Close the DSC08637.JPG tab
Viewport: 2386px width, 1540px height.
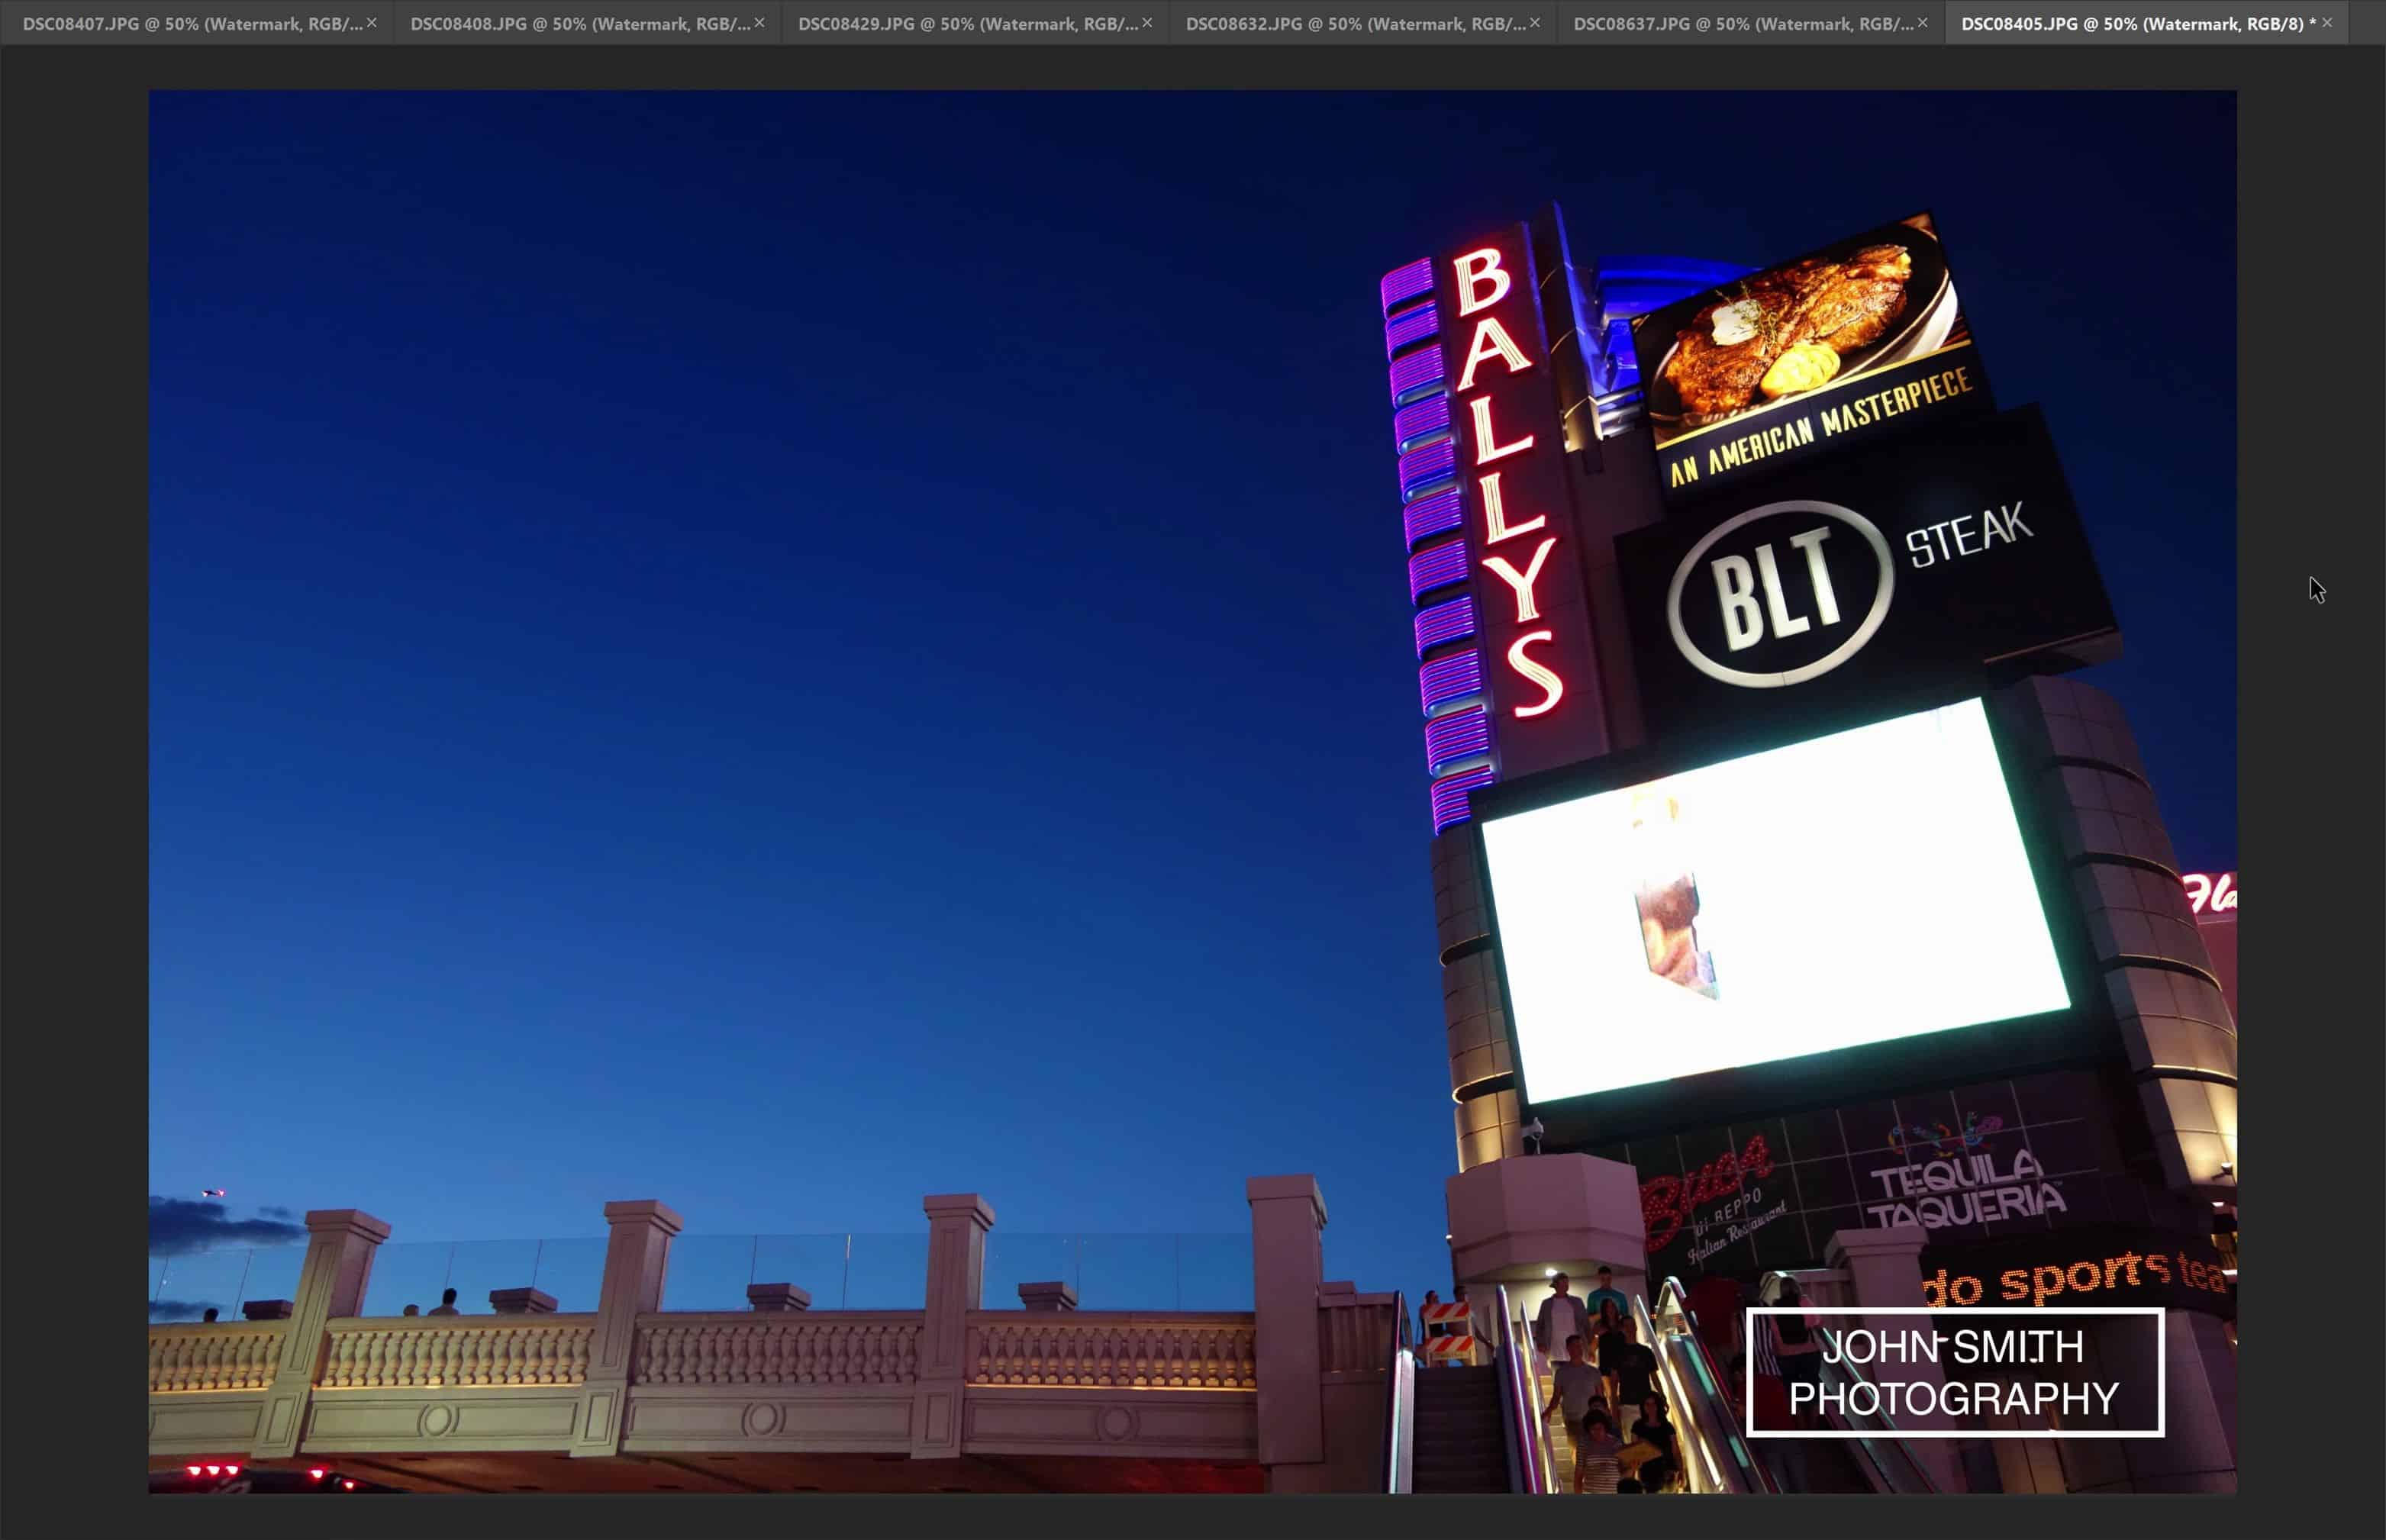pos(1923,22)
